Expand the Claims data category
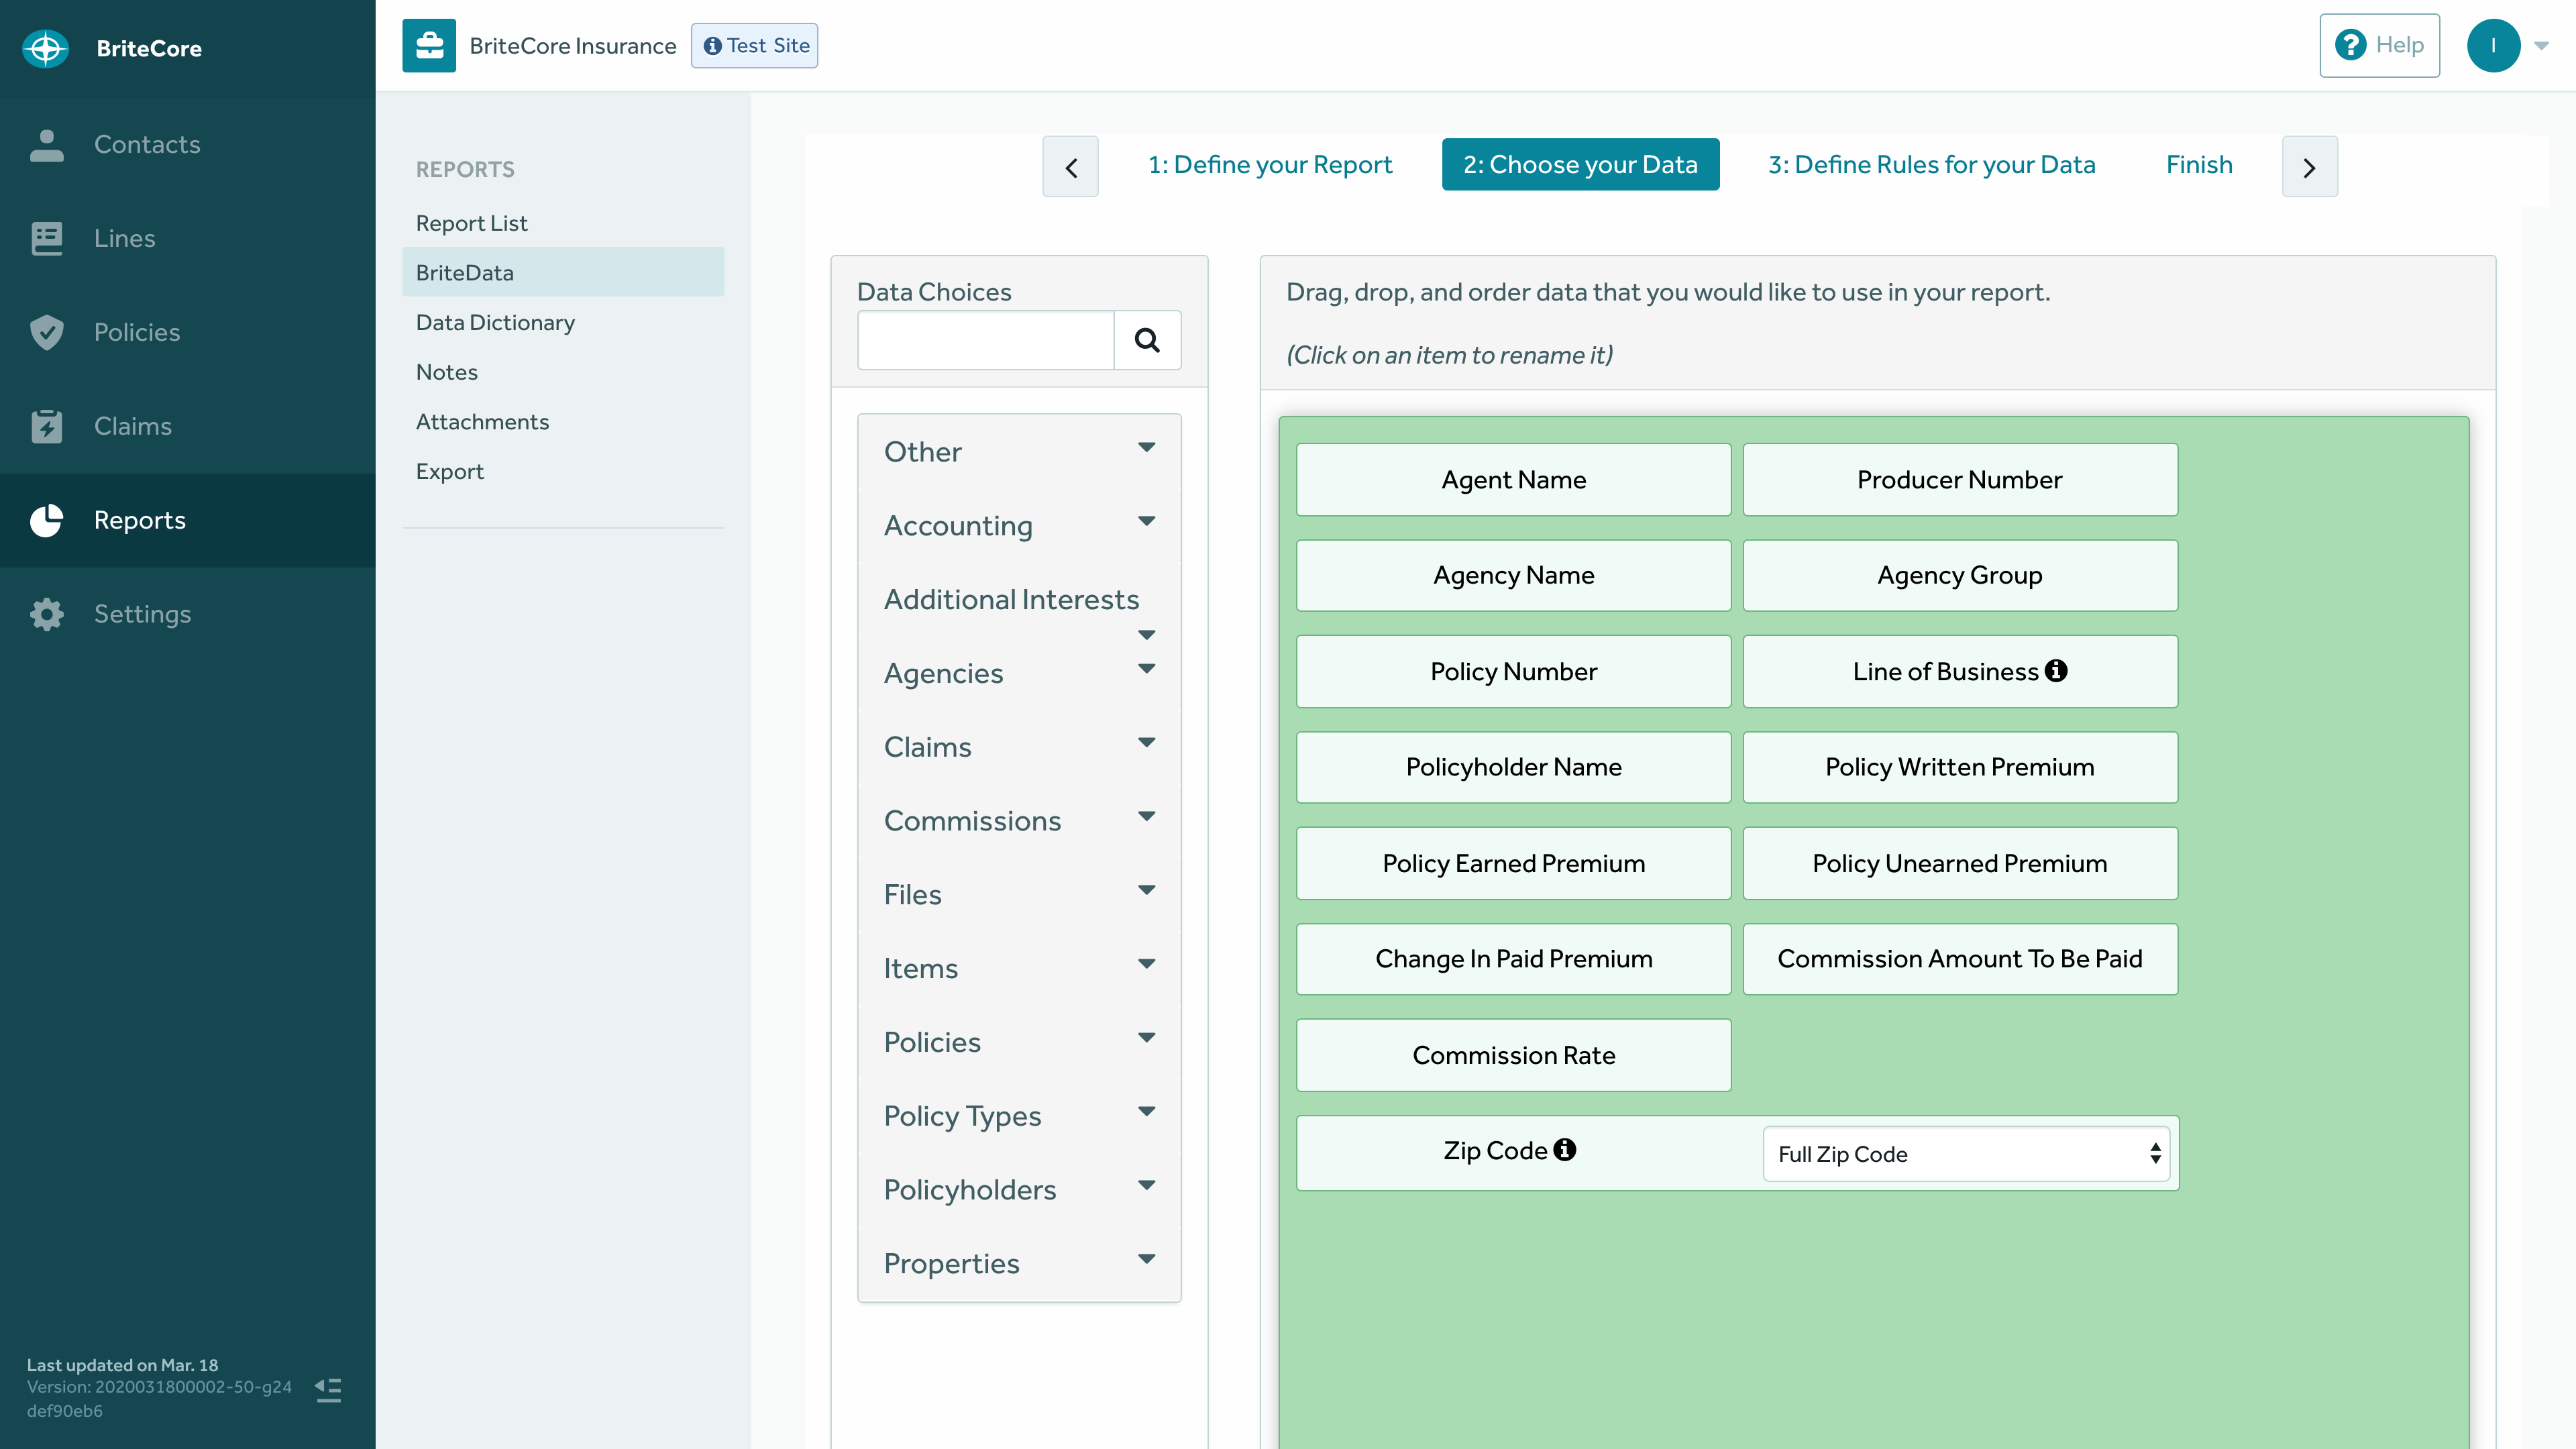The image size is (2576, 1449). [1019, 747]
